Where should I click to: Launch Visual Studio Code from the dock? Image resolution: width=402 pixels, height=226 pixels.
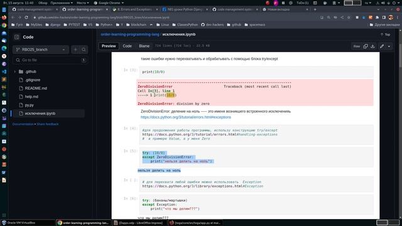(4, 72)
